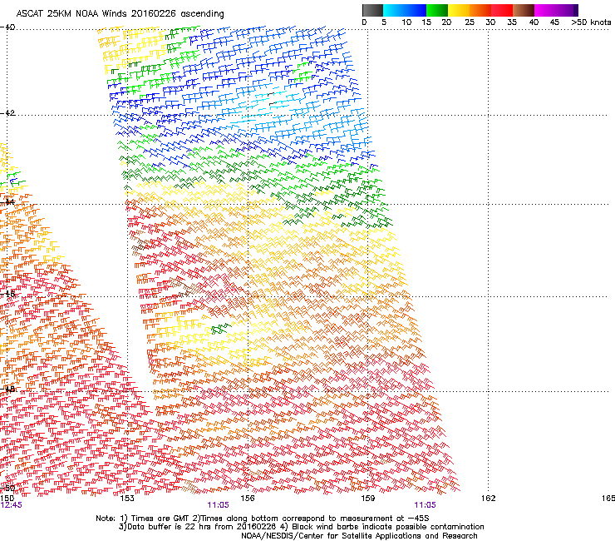Click the dark green barbs in yellow area
Viewport: 615px width, 541px height.
pyautogui.click(x=220, y=329)
